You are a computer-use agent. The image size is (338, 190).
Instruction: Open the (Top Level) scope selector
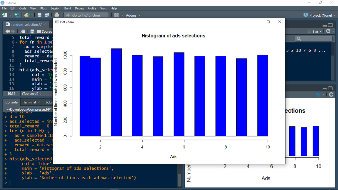click(32, 93)
